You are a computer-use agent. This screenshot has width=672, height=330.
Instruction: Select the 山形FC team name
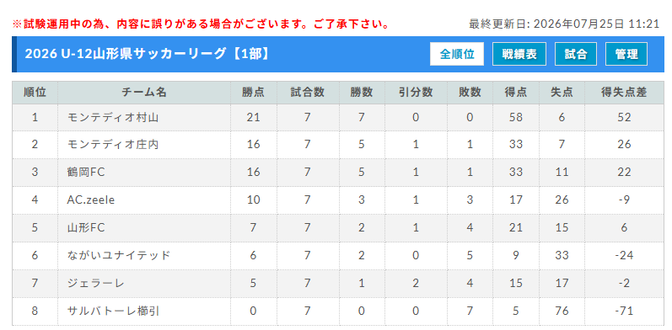pyautogui.click(x=86, y=227)
